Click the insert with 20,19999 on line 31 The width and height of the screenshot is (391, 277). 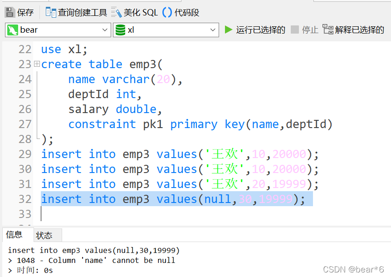[180, 184]
